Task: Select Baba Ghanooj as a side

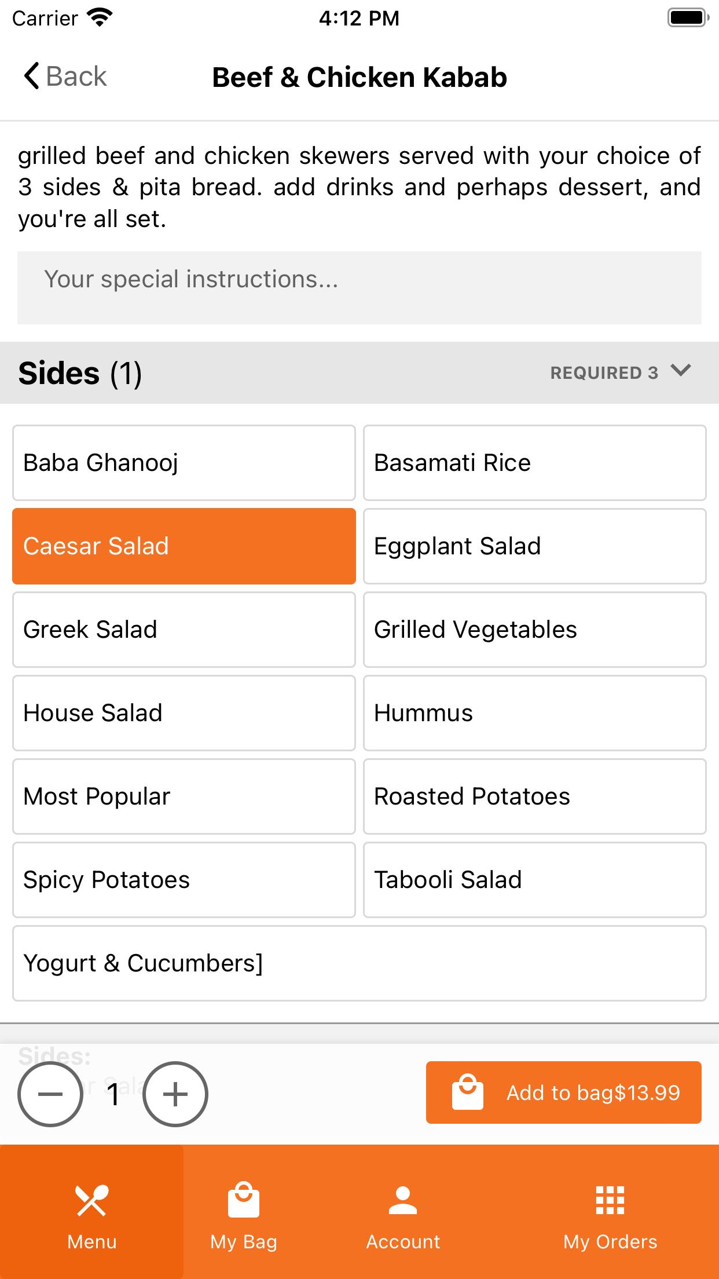Action: (x=184, y=463)
